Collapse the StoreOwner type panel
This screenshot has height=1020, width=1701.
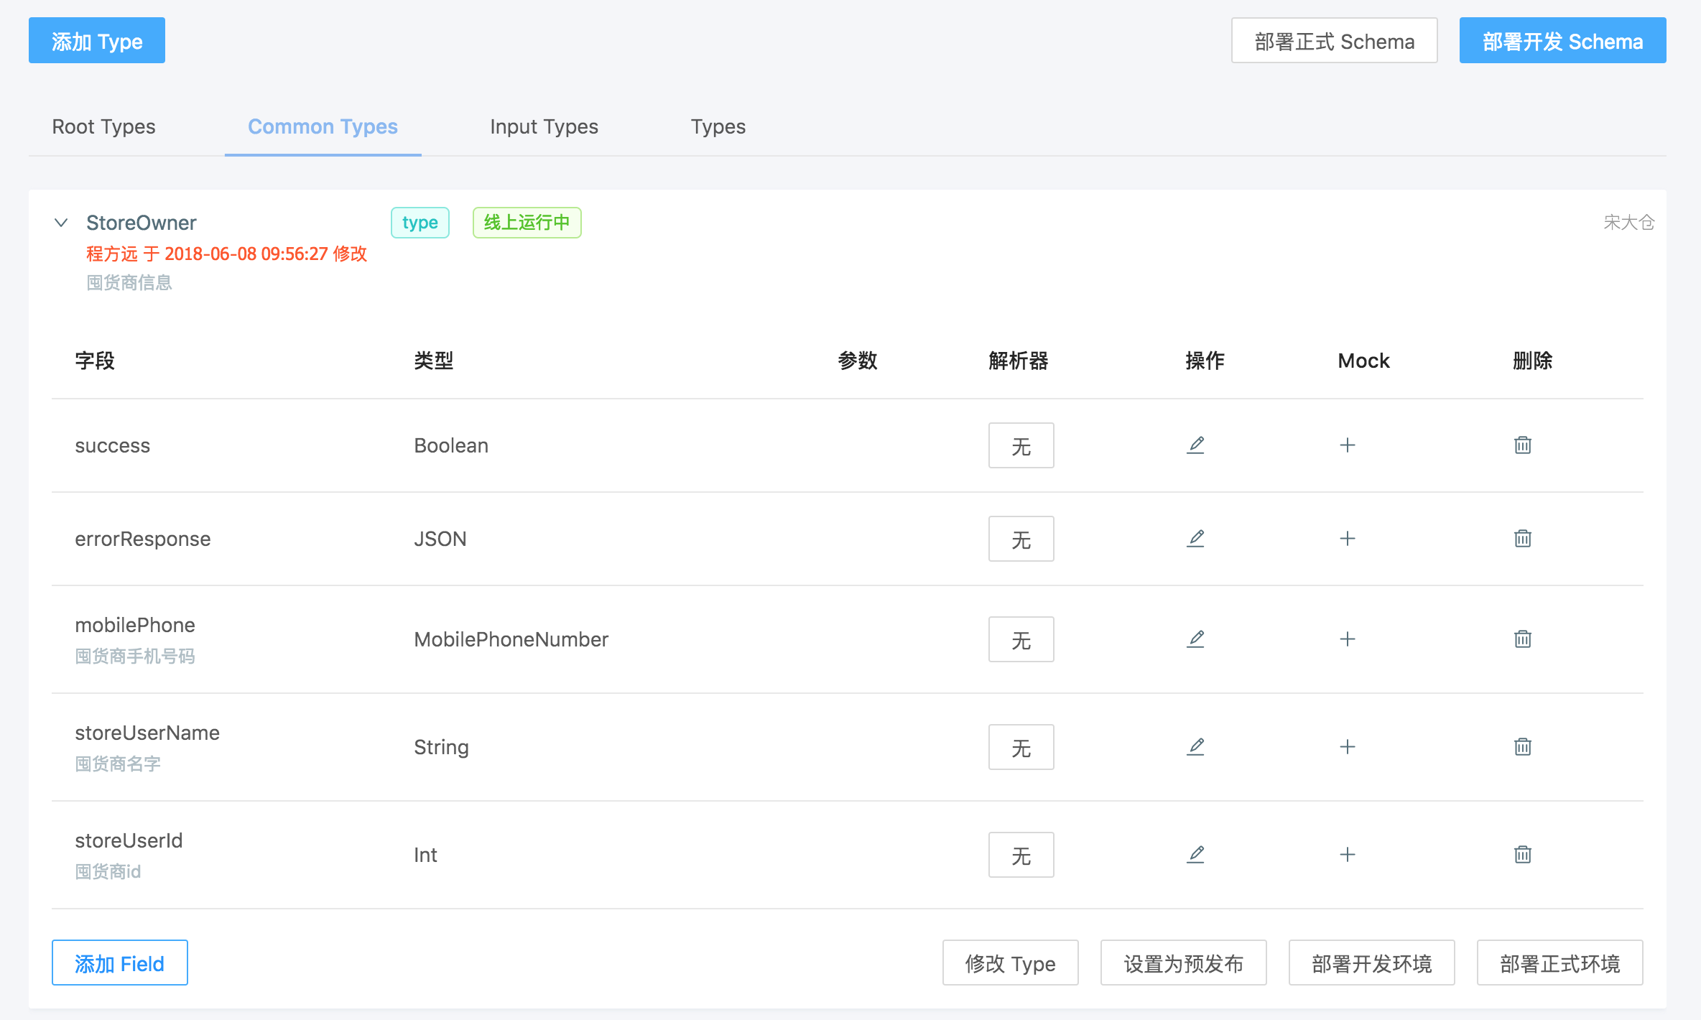(61, 223)
